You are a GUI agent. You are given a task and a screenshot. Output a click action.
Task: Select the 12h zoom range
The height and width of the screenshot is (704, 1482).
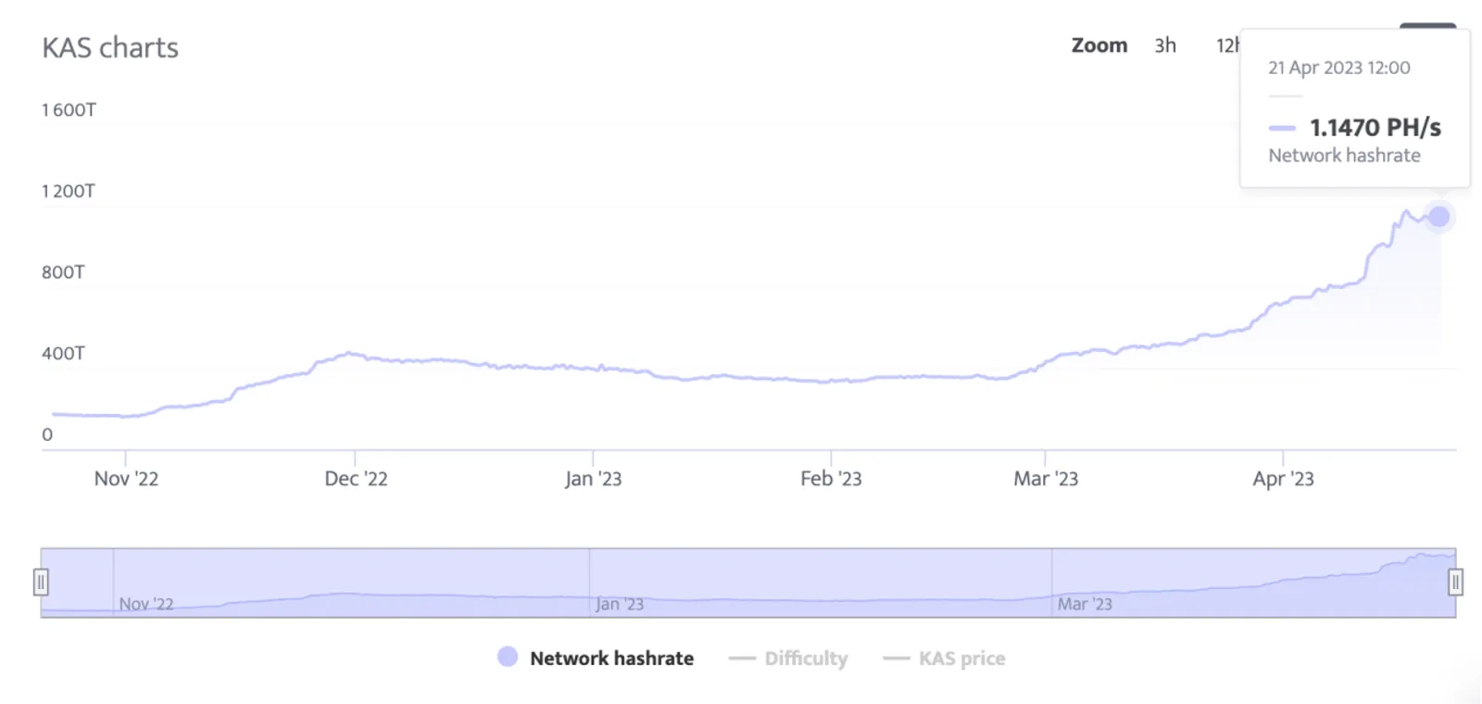pos(1227,45)
